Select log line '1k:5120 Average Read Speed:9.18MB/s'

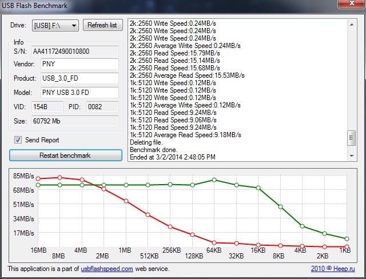185,135
